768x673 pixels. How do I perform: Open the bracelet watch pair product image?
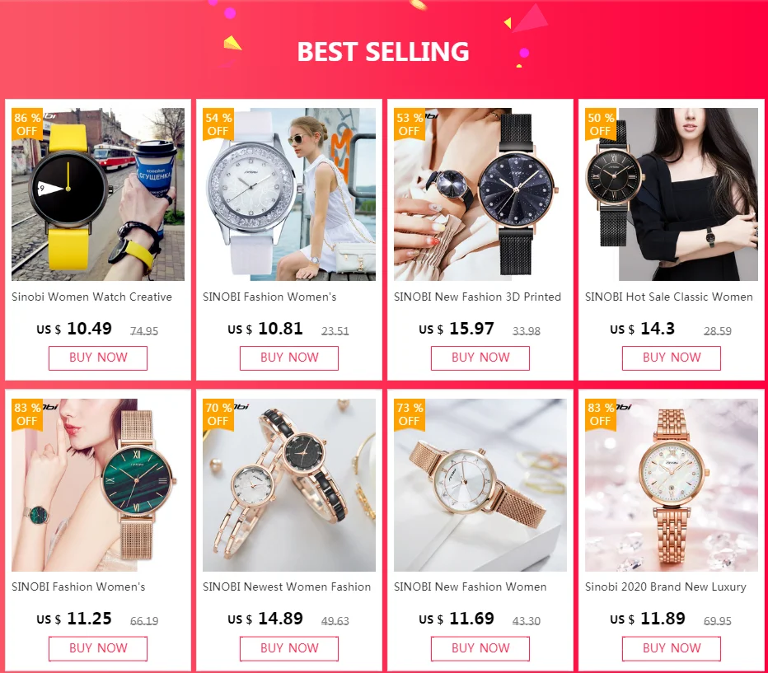[x=289, y=485]
